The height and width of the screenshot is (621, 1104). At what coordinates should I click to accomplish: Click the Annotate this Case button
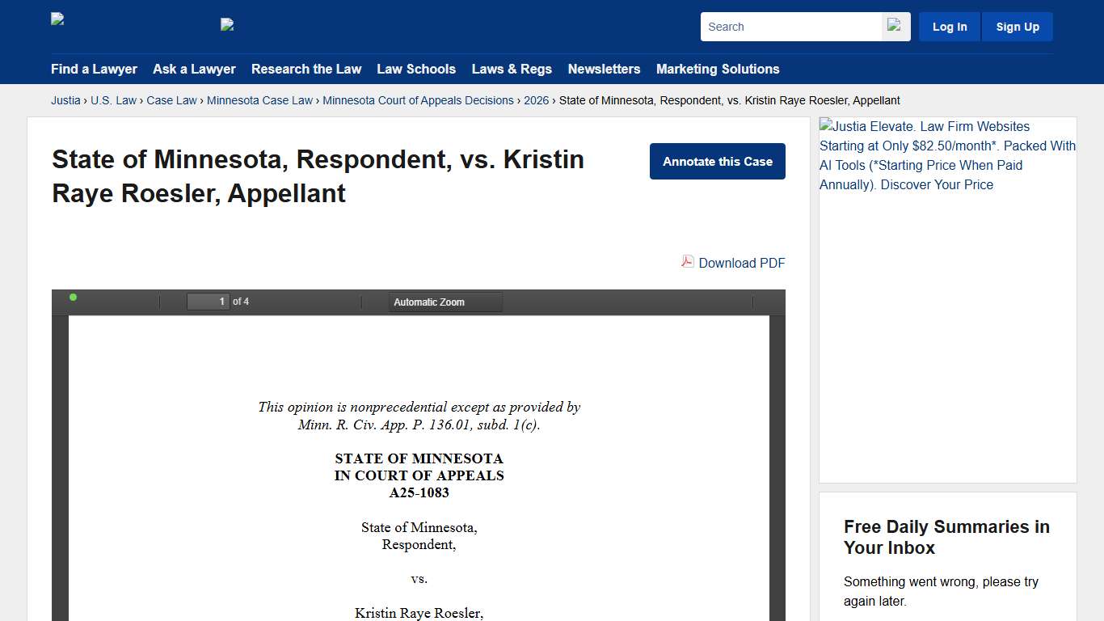coord(717,161)
